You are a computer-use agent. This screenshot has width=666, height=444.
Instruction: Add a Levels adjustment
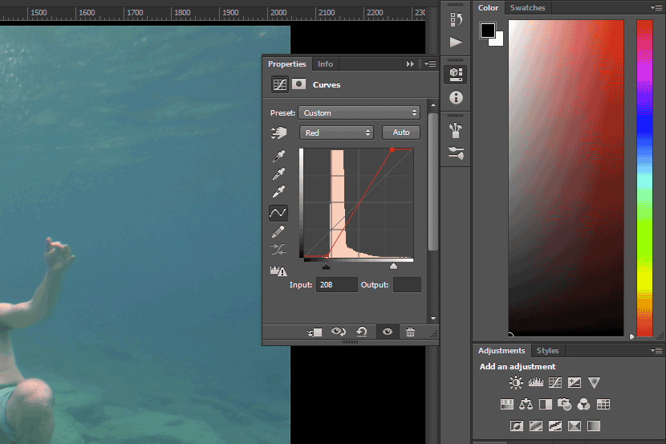tap(535, 383)
